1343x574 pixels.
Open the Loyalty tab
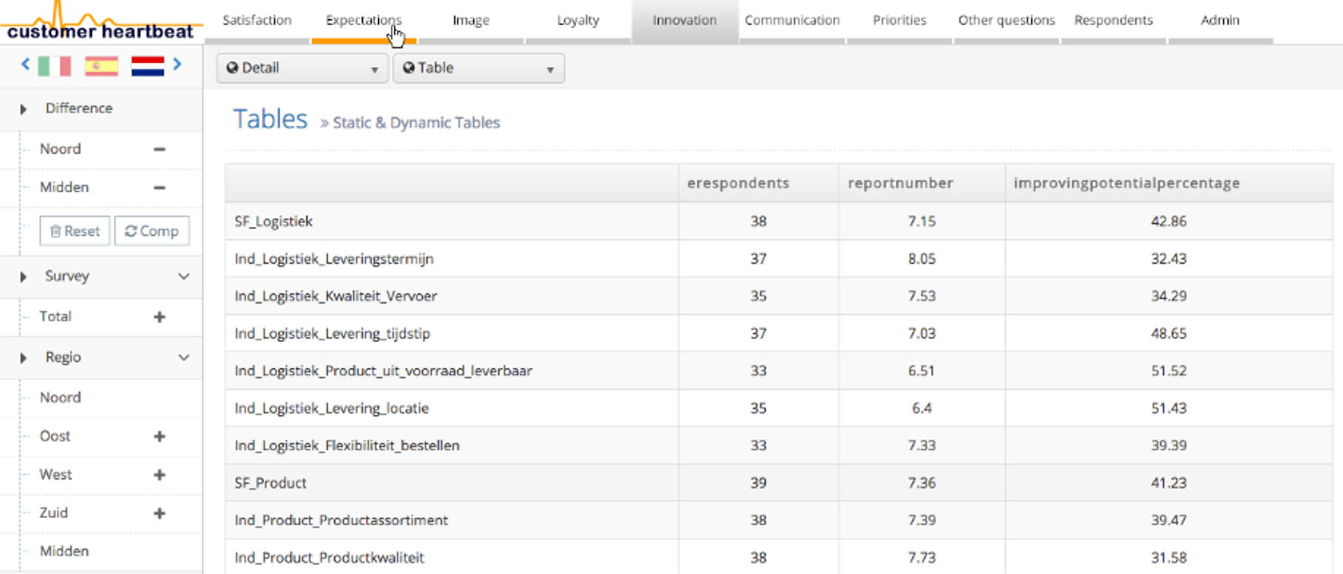click(577, 21)
